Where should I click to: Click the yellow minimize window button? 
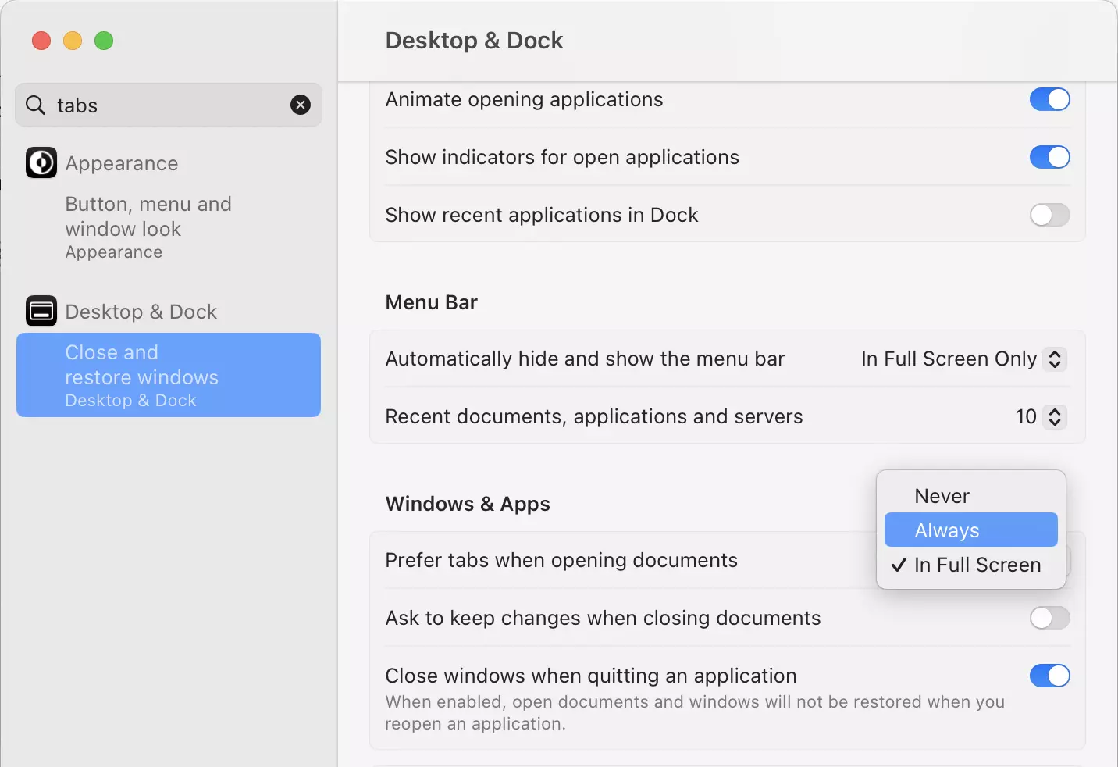point(73,41)
